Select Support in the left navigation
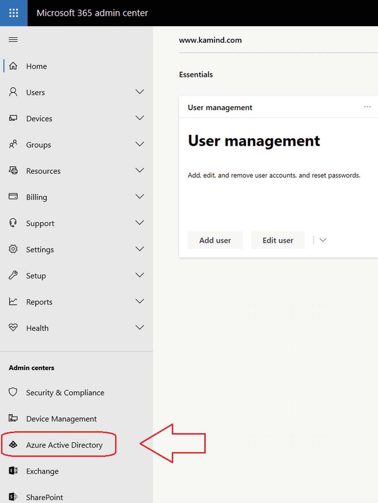This screenshot has width=378, height=503. [40, 224]
